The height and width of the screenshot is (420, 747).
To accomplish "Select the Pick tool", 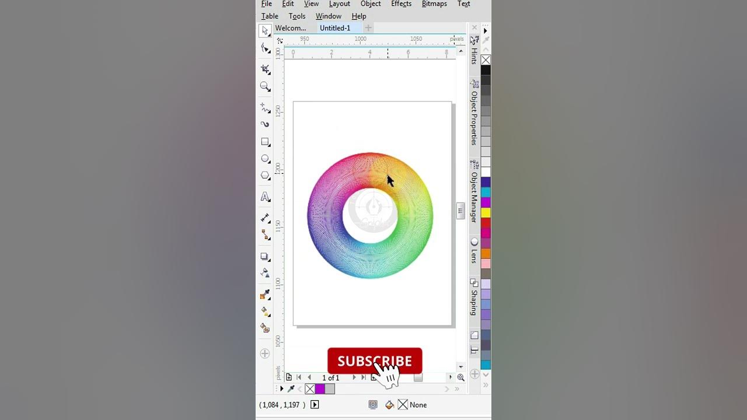I will pos(265,31).
